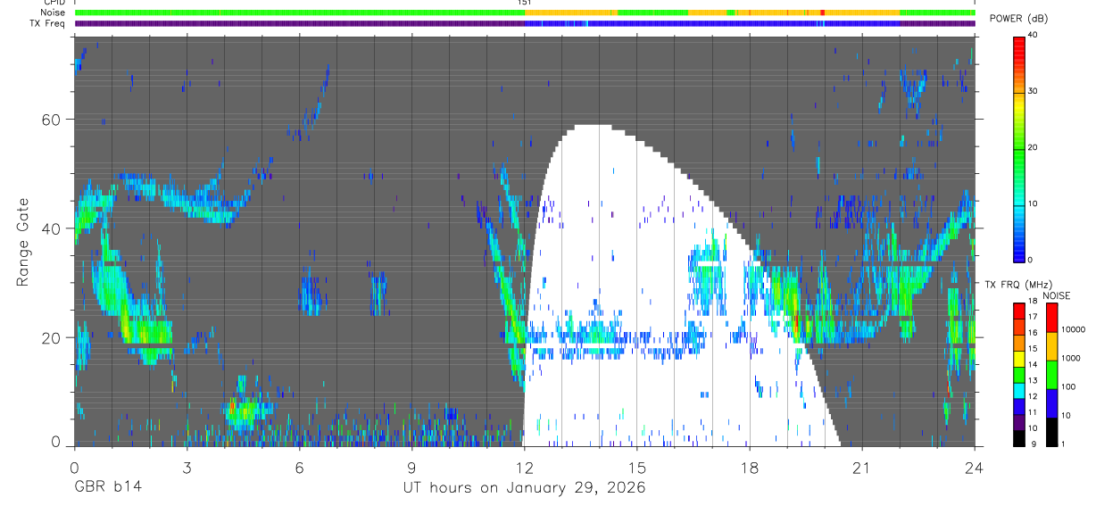Click the 9 tick label on the UT hours axis
The image size is (1096, 506).
pos(411,467)
